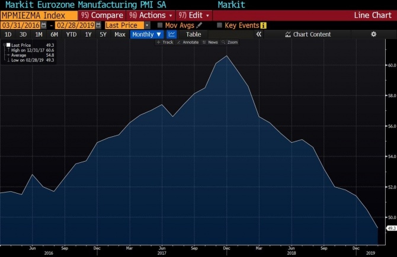Select the 5Y range tab

click(103, 34)
